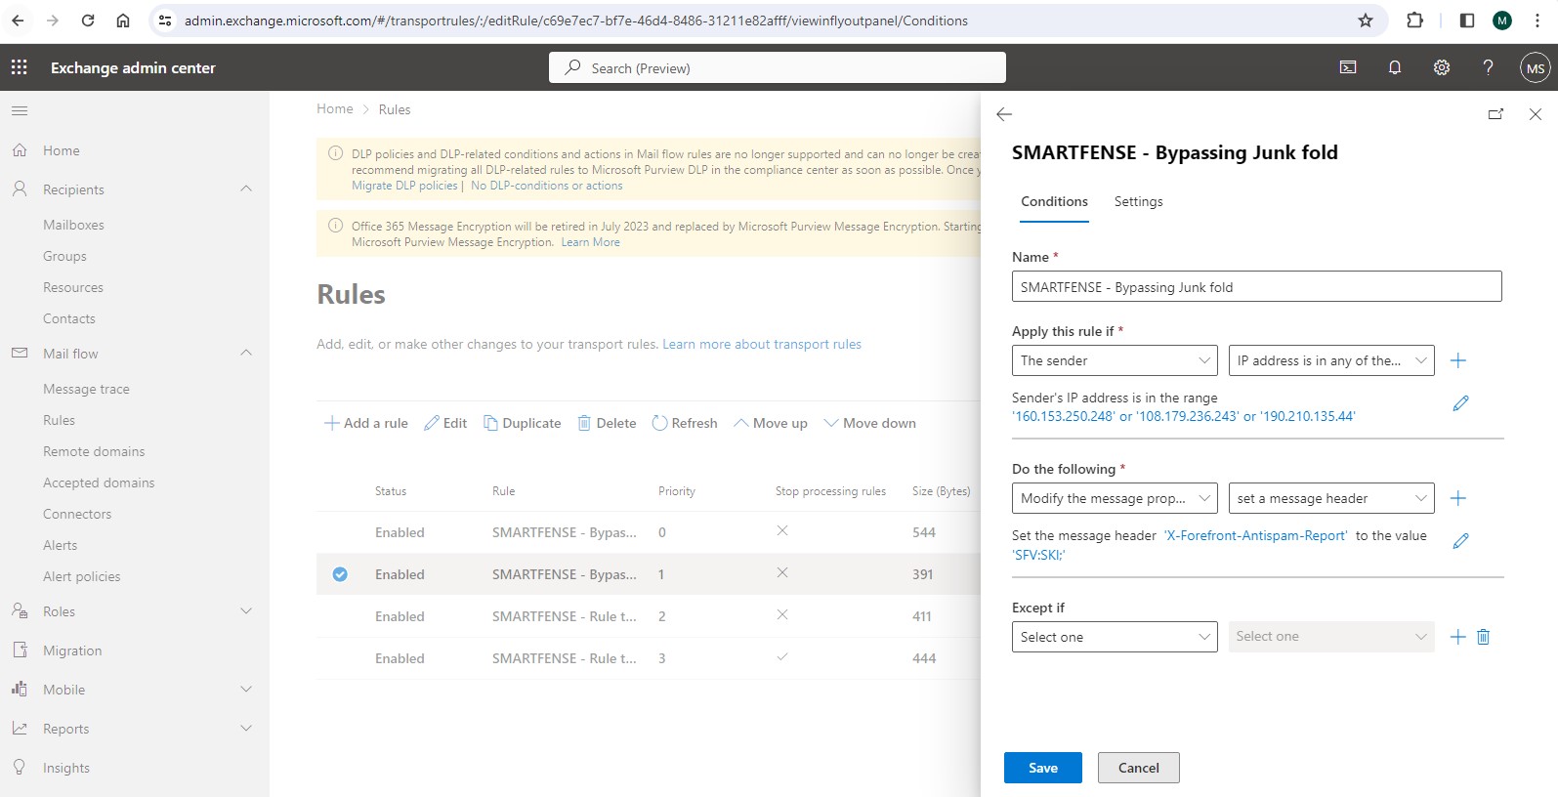This screenshot has width=1558, height=797.
Task: Open 'Modify the message prop...' dropdown
Action: coord(1115,498)
